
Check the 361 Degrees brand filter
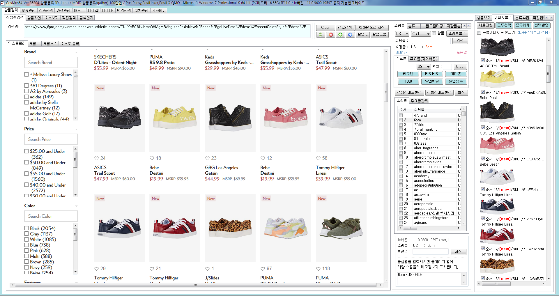(26, 86)
